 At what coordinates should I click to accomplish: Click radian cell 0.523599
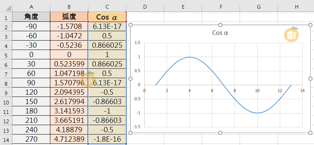(x=69, y=64)
